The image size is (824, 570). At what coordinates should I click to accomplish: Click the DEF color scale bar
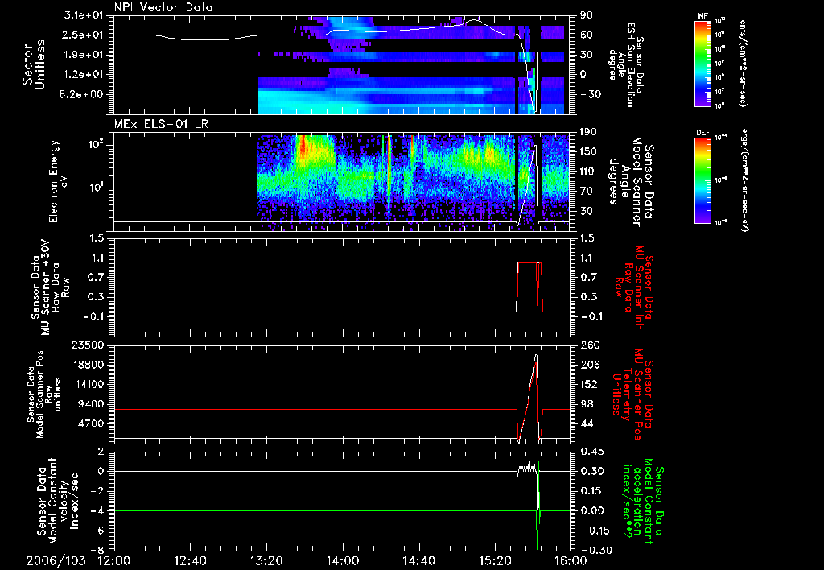click(702, 180)
